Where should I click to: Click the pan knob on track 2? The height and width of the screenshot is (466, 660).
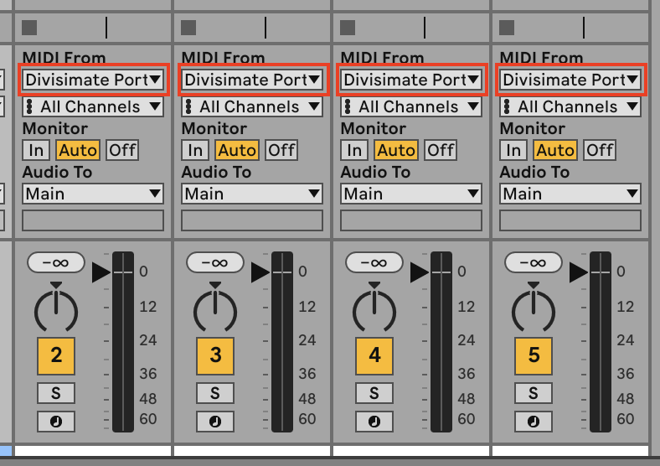pos(56,310)
